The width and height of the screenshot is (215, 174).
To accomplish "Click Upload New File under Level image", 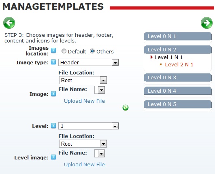I will pyautogui.click(x=85, y=165).
